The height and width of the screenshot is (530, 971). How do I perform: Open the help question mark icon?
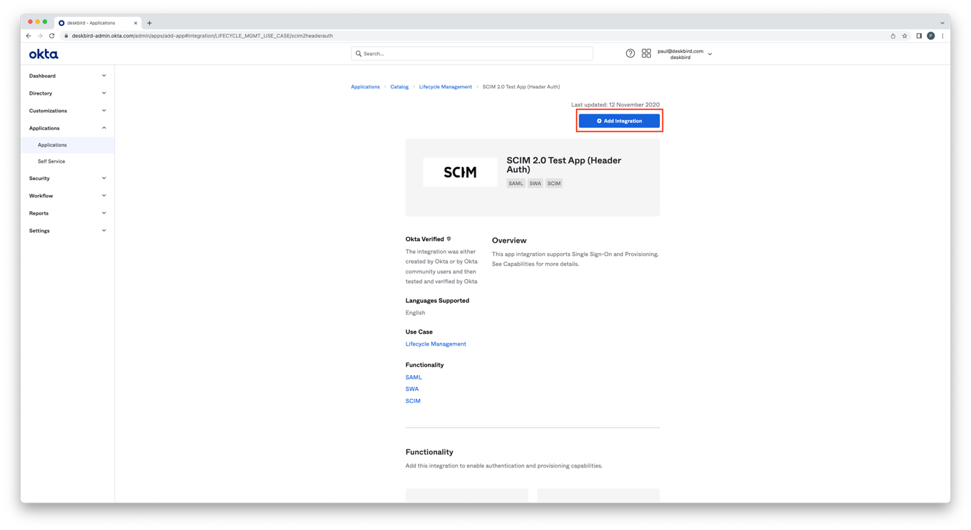(630, 53)
